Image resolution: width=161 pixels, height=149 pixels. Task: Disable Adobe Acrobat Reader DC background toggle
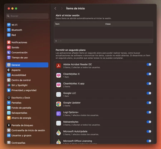149,64
